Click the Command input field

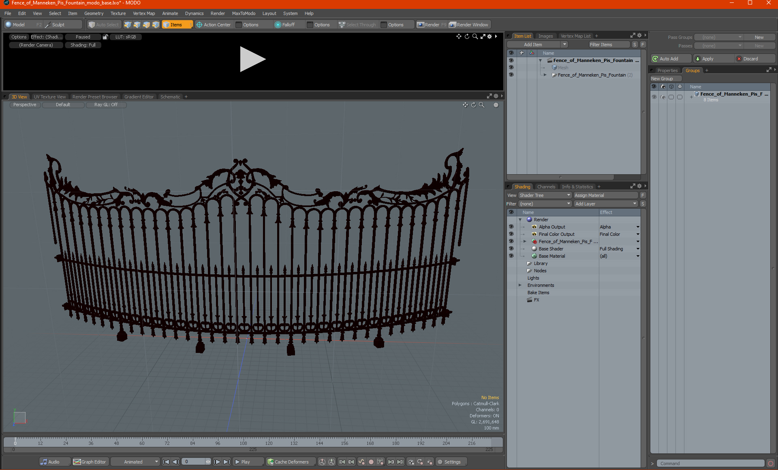click(x=711, y=464)
